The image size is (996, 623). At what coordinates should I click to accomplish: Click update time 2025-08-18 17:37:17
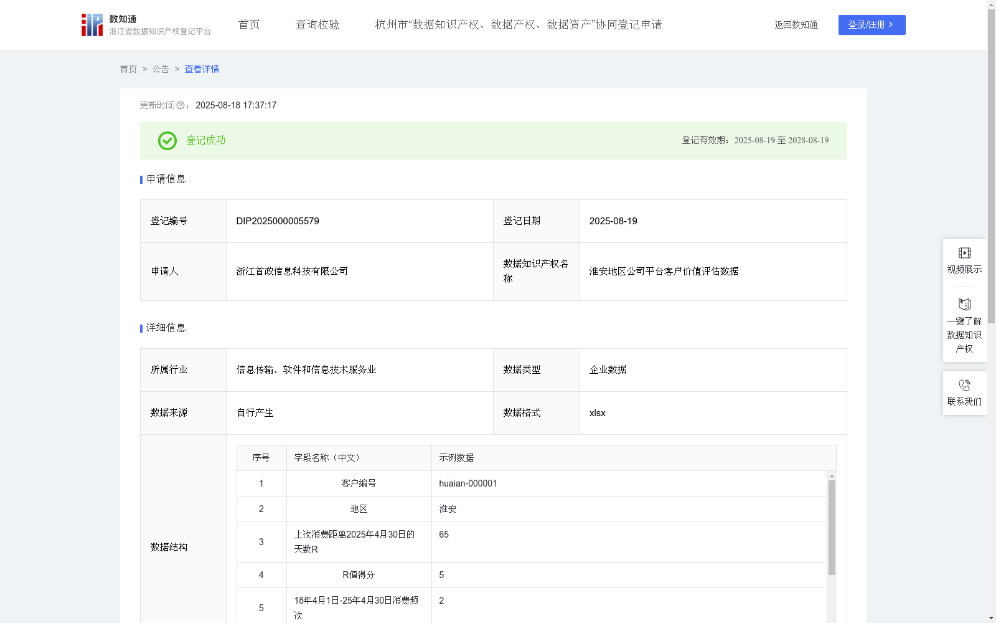coord(236,105)
